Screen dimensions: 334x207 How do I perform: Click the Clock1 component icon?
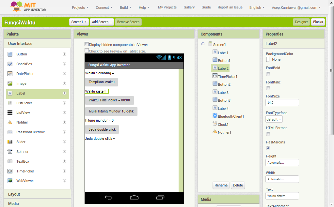tap(215, 124)
